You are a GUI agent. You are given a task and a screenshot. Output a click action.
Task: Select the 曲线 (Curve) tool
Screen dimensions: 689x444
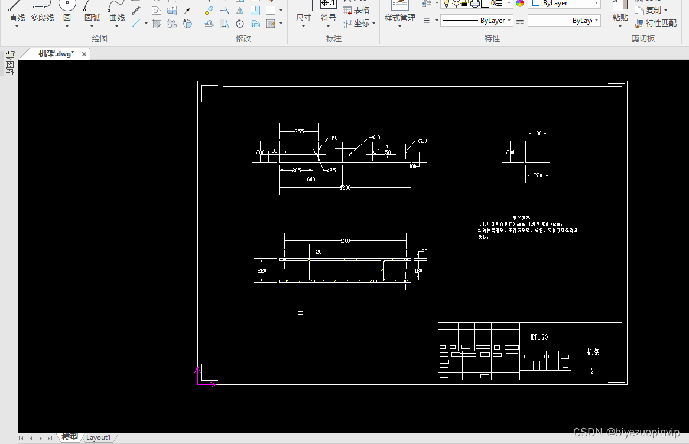pyautogui.click(x=117, y=11)
